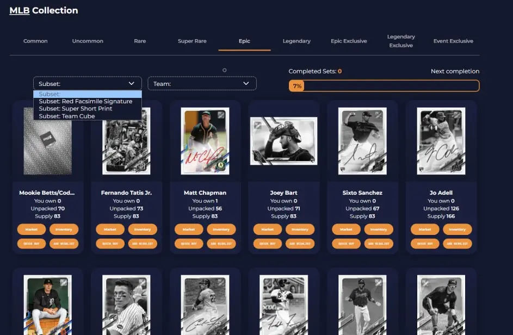Add Mookie Betts card to wishlist
513x335 pixels.
64,244
